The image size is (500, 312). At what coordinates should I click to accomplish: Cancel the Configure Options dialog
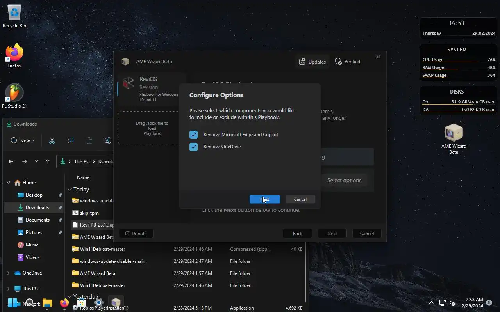[300, 199]
